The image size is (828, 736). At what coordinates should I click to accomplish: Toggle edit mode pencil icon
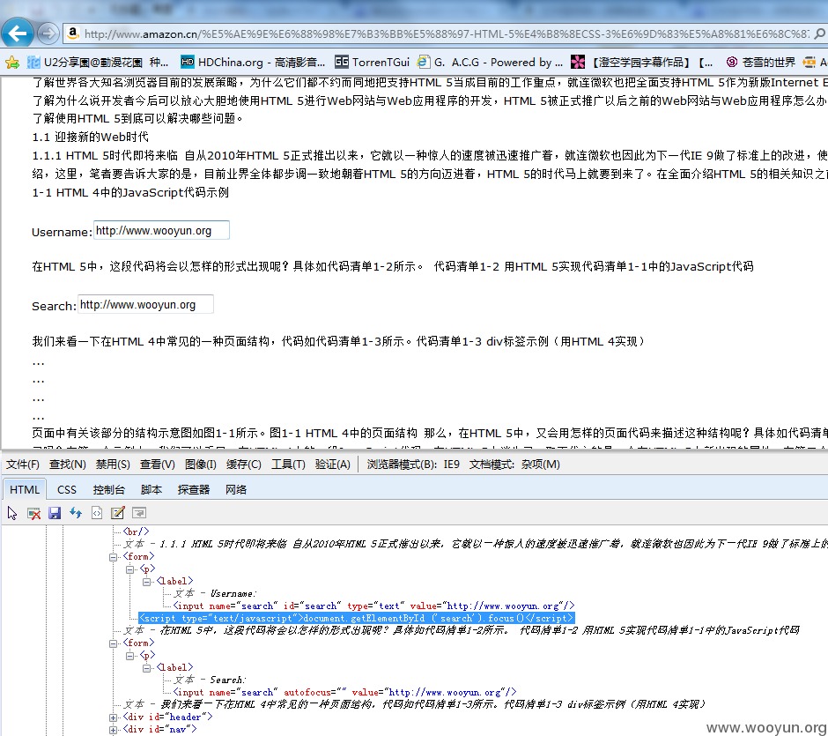118,513
